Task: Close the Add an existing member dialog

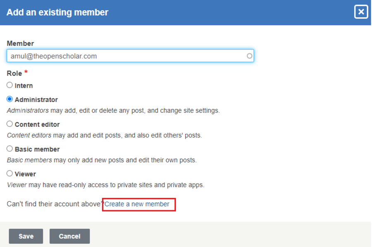Action: (361, 12)
